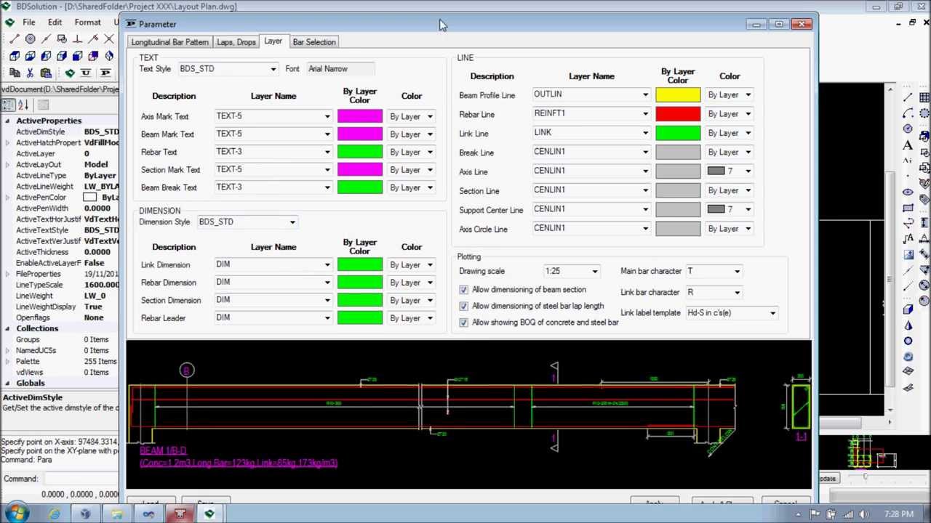Open Dimension Style BDS_STD dropdown

[x=292, y=222]
